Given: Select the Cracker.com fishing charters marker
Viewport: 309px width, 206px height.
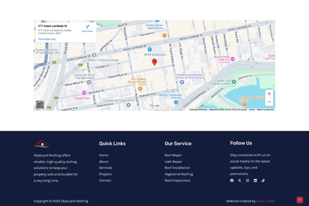Looking at the screenshot, I should point(234,82).
